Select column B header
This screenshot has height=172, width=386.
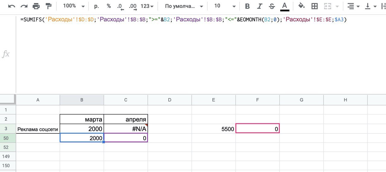coord(82,100)
